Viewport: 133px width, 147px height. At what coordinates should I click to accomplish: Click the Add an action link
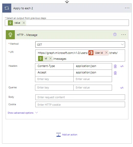point(70,135)
